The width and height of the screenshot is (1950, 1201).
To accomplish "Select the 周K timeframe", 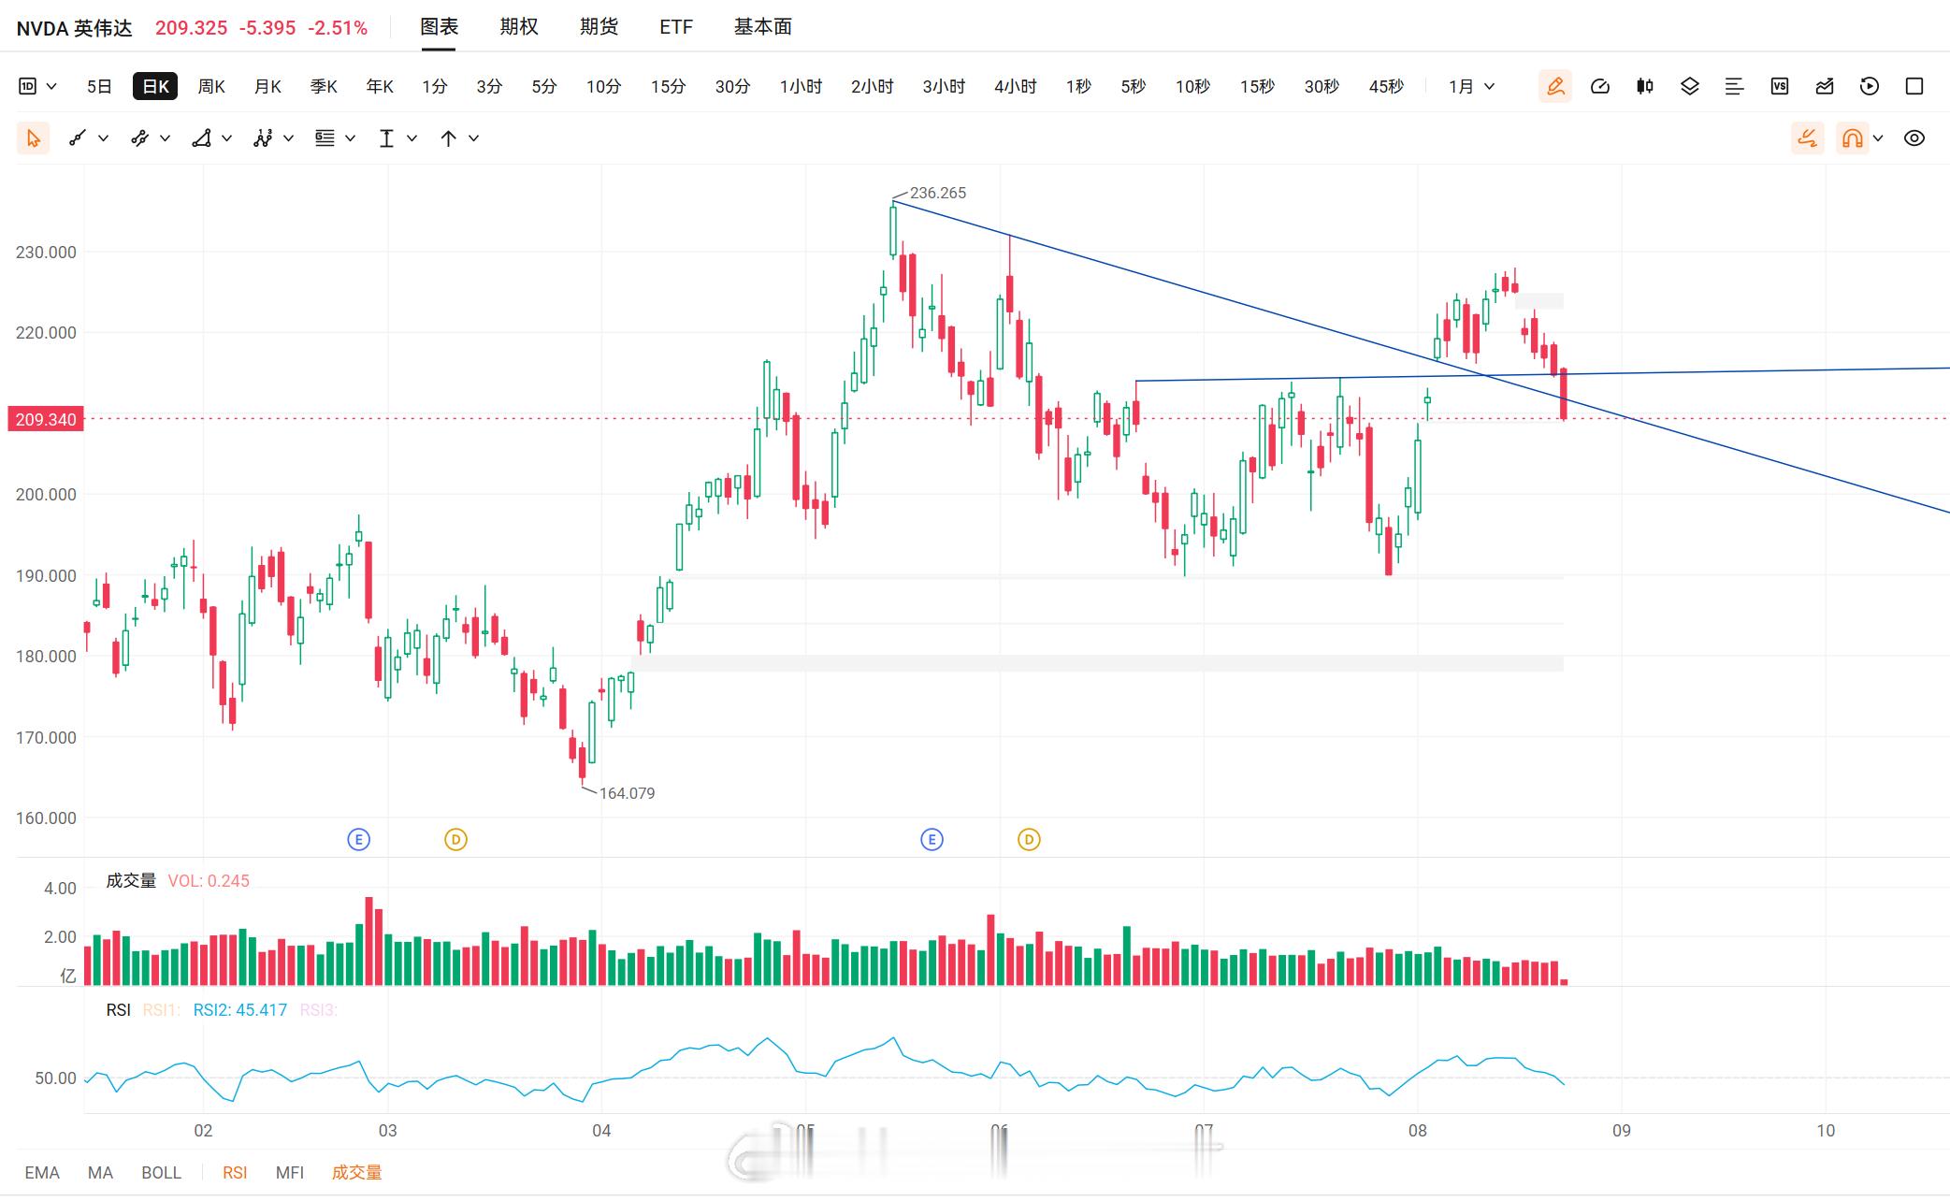I will (211, 86).
